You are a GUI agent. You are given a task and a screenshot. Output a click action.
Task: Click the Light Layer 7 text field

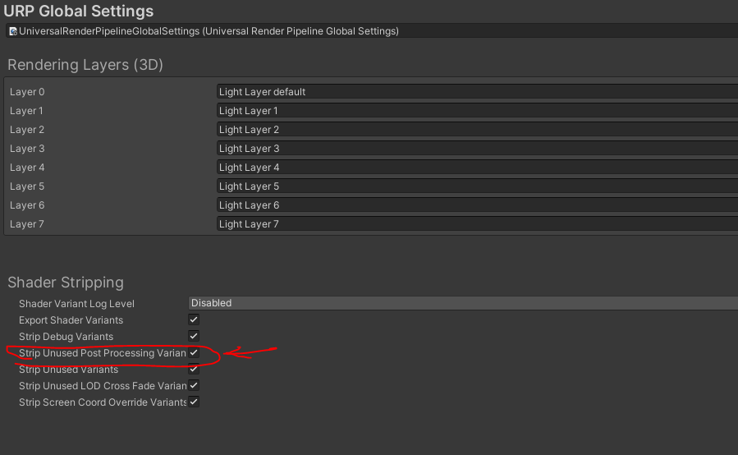(x=476, y=224)
